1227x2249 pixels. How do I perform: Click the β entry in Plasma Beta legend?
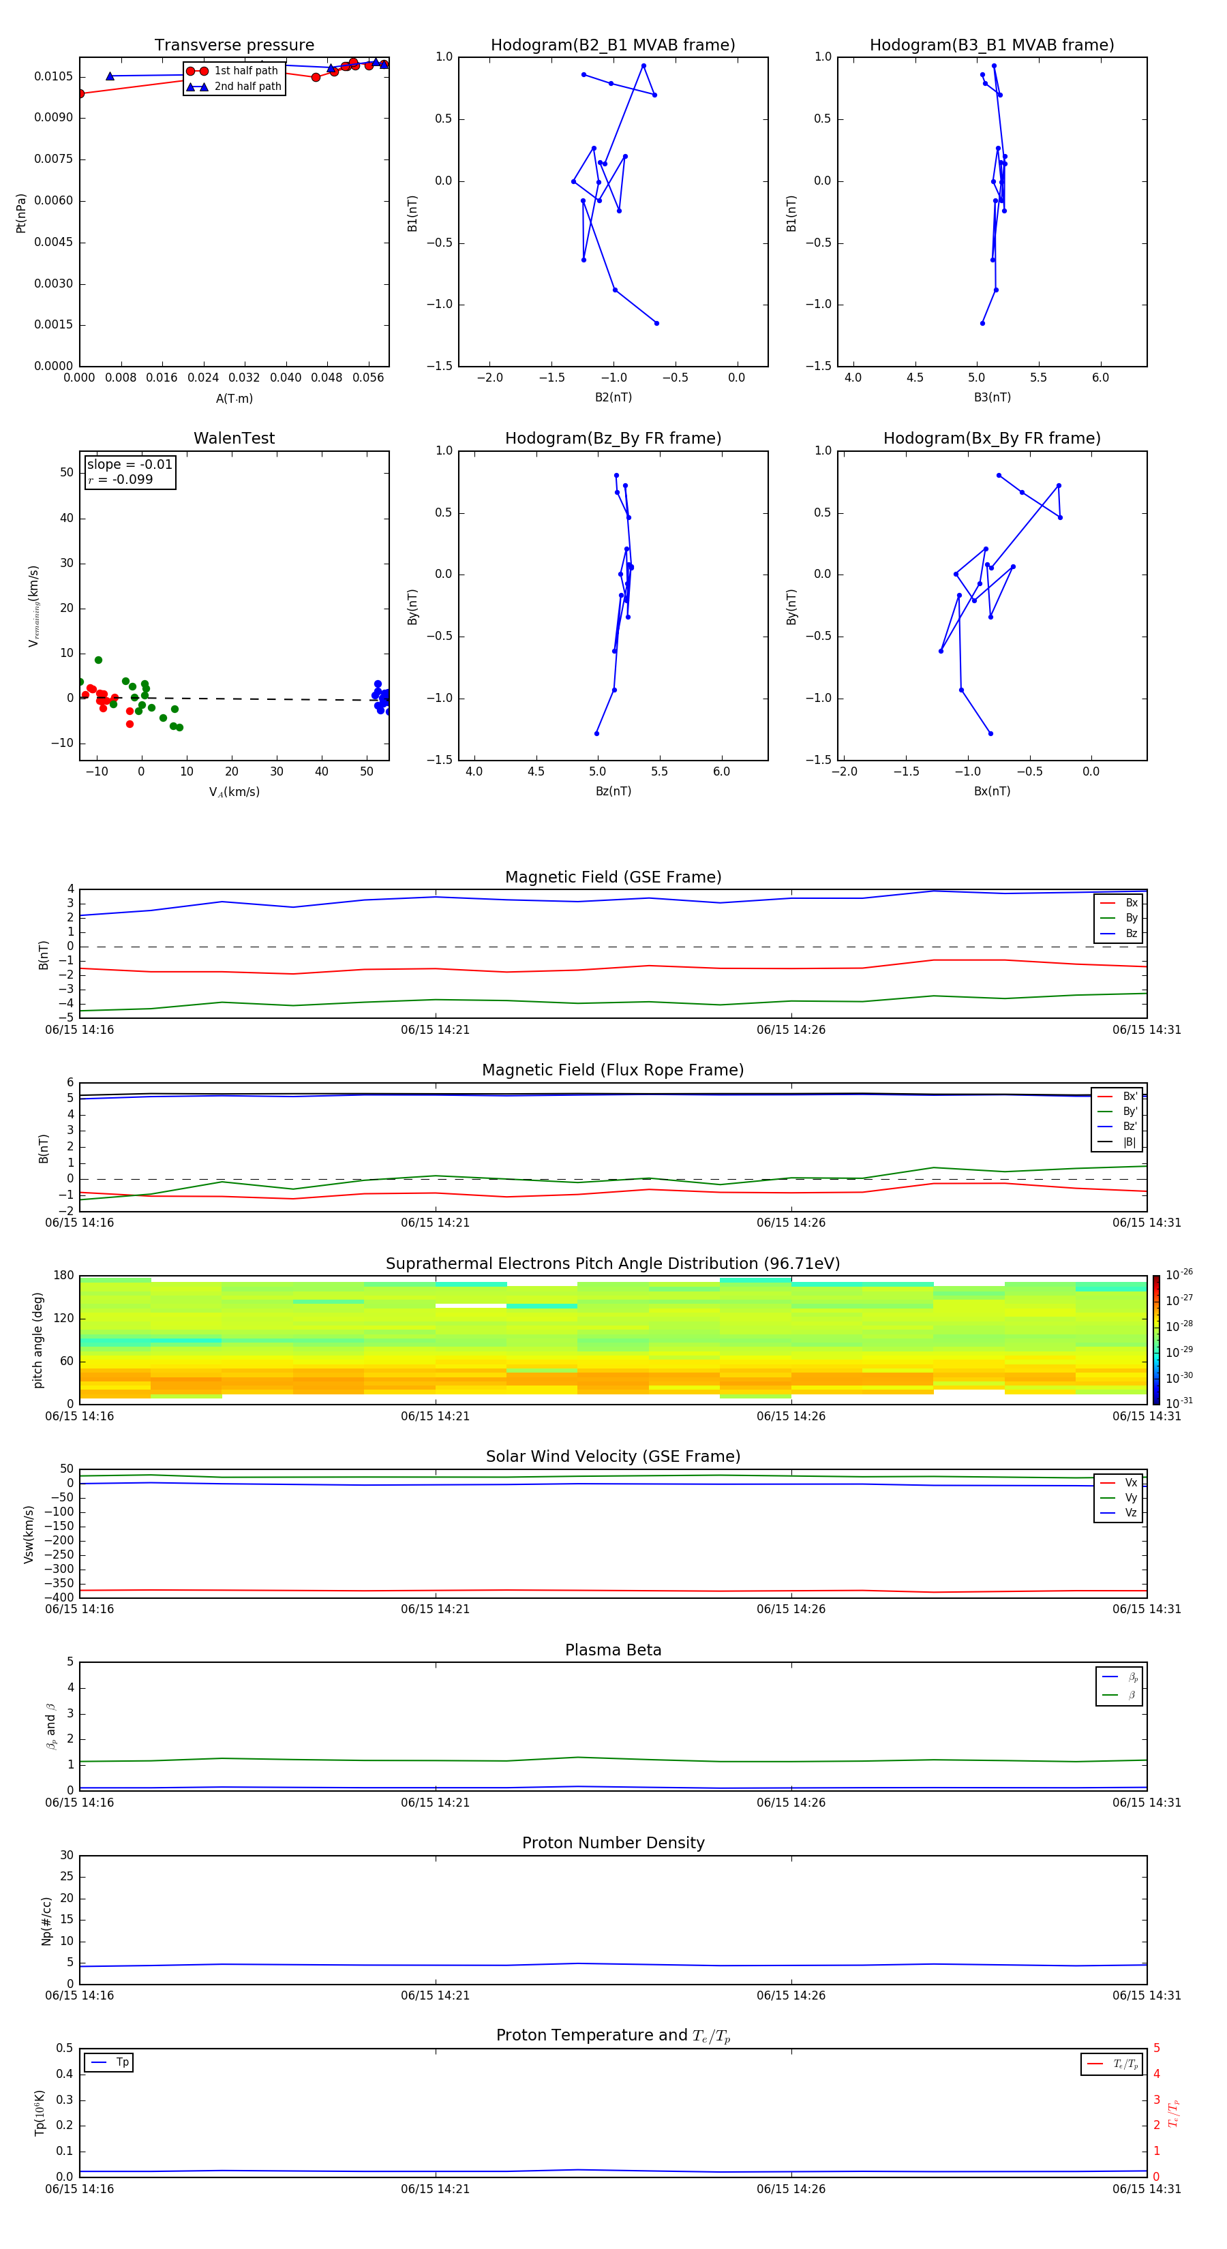pyautogui.click(x=1119, y=1695)
